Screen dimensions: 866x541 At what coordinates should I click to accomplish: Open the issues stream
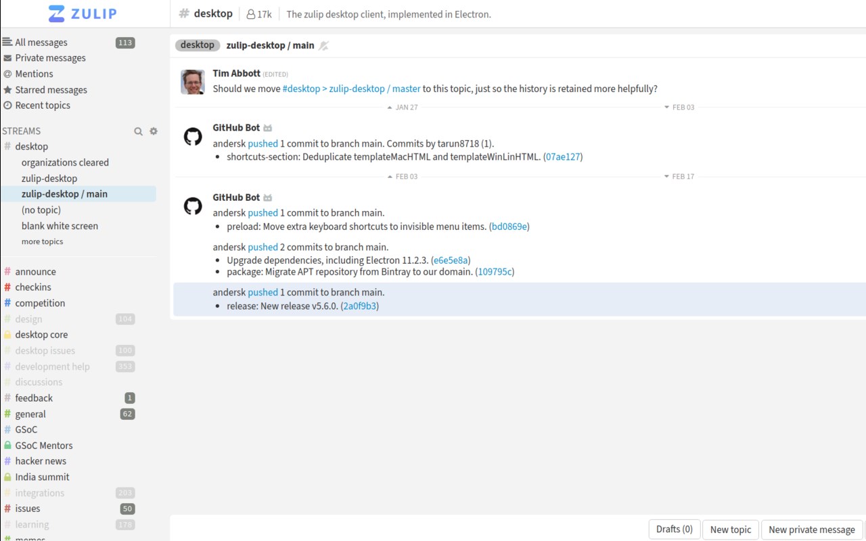click(x=28, y=509)
